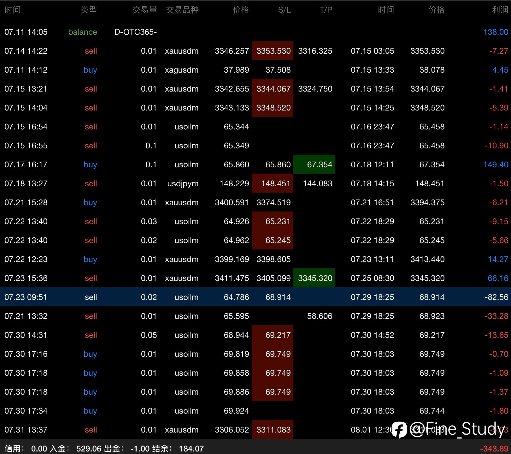Select the 07.31 13:37 xauusdm sell row

click(x=255, y=429)
